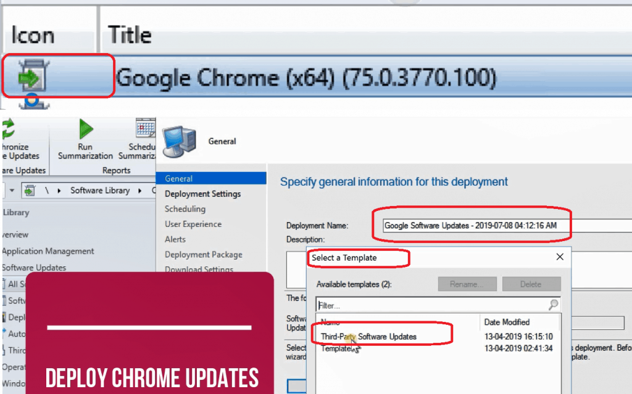Open Application Management in navigation pane

click(48, 251)
